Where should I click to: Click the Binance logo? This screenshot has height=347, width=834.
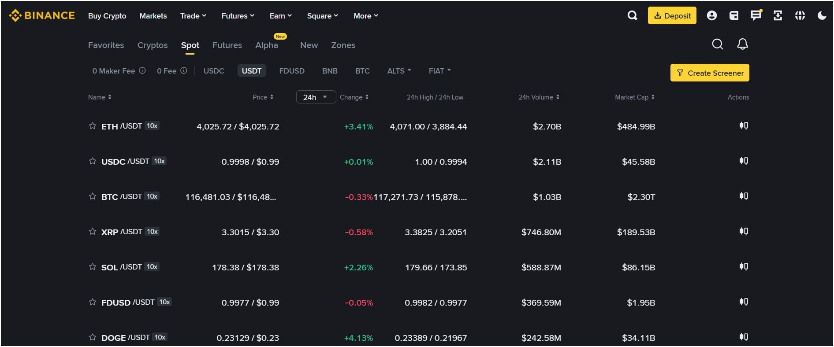coord(42,15)
